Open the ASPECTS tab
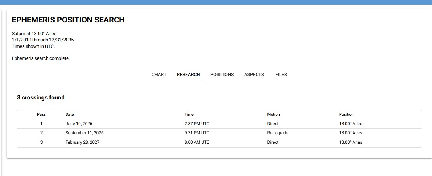Image resolution: width=432 pixels, height=176 pixels. coord(254,75)
